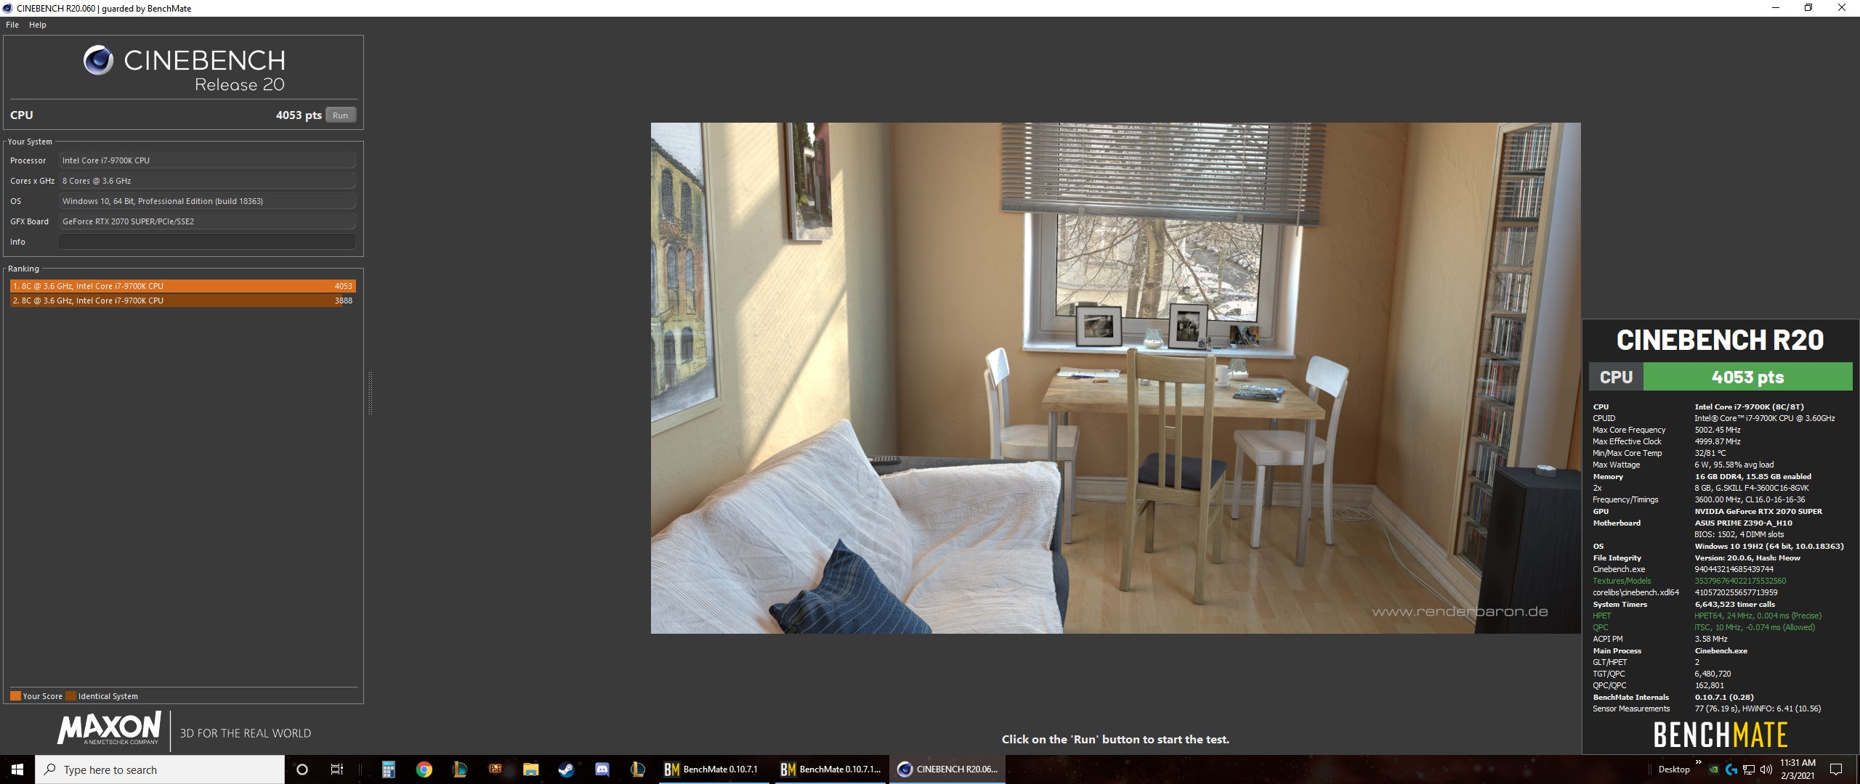
Task: Open League of Legends icon beside Chrome
Action: click(459, 769)
